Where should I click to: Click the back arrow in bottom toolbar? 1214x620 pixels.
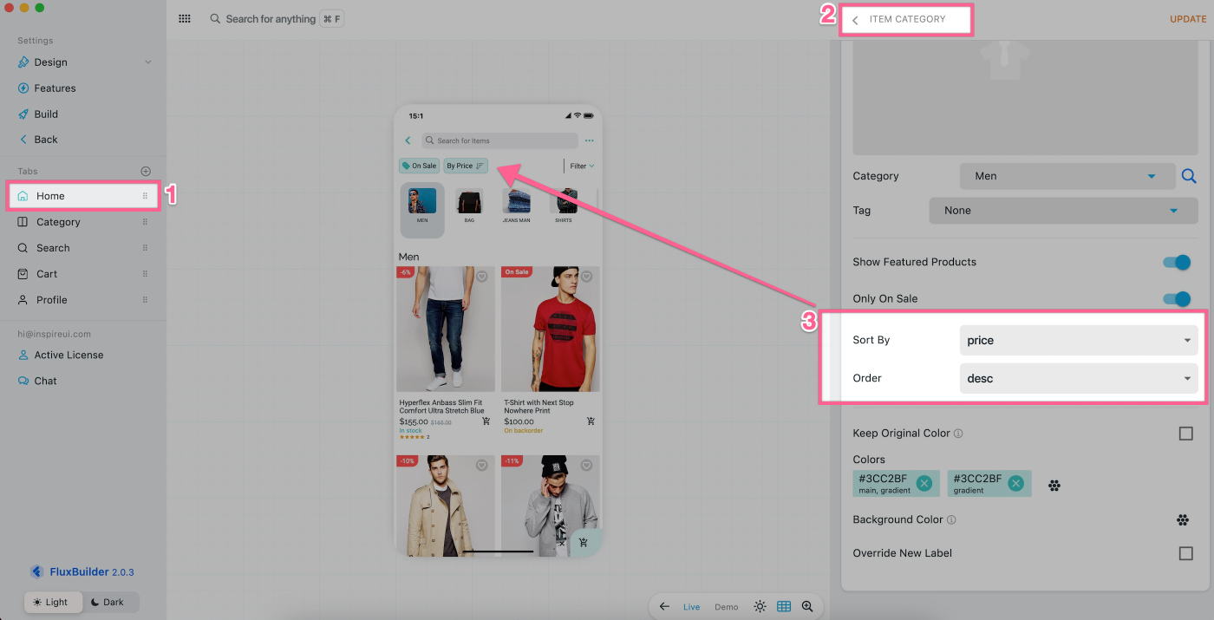664,607
